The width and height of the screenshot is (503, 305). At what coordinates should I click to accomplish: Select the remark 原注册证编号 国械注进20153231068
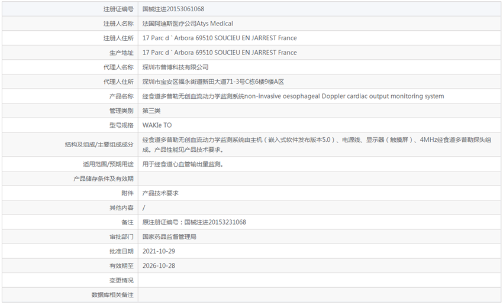coord(194,222)
